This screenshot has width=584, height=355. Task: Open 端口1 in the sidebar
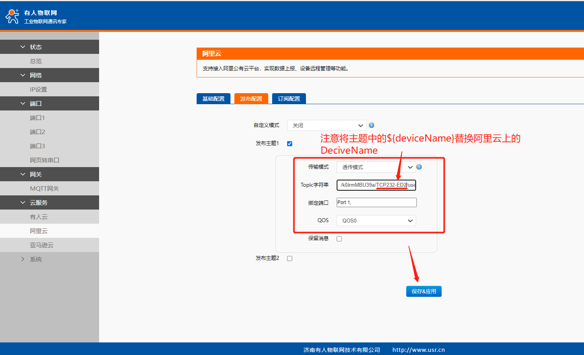pos(50,118)
